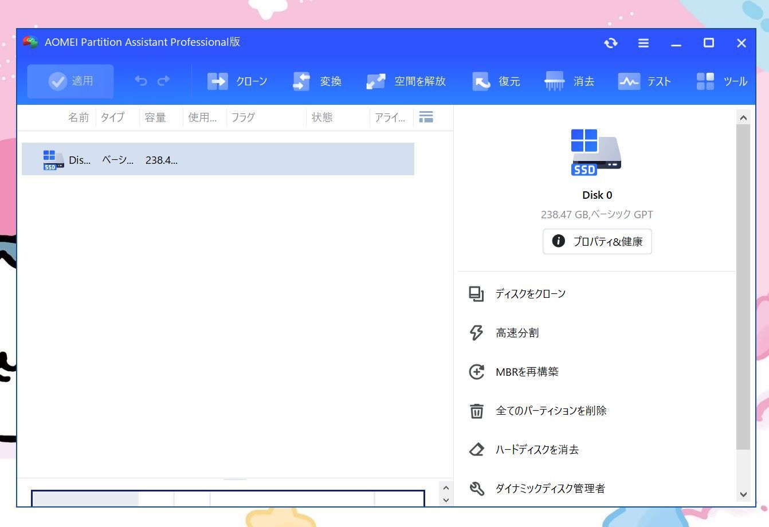Screen dimensions: 769x527
Task: Click the wrench dynamic disk icon
Action: point(476,489)
